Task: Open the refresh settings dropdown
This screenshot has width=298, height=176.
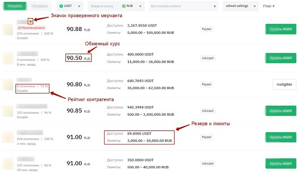Action: pos(241,7)
